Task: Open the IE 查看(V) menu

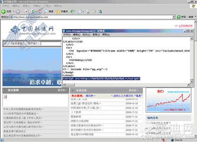Action: (x=26, y=6)
